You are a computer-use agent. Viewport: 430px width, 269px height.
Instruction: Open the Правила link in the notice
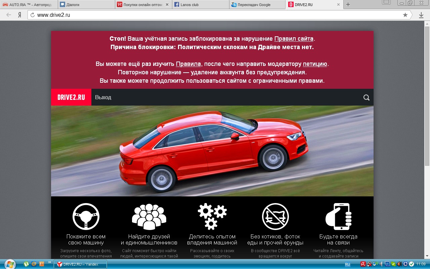click(x=188, y=64)
